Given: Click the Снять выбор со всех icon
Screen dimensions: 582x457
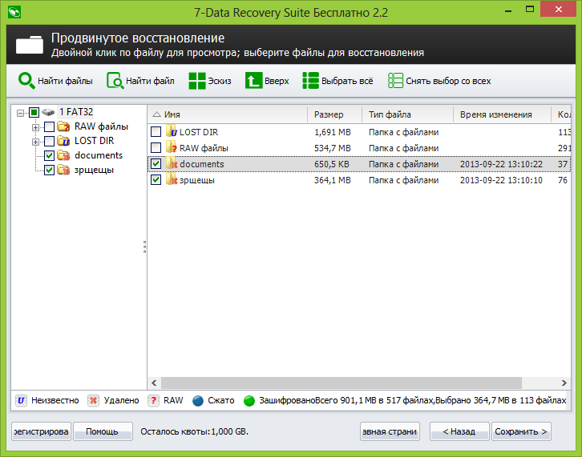Looking at the screenshot, I should [x=395, y=81].
